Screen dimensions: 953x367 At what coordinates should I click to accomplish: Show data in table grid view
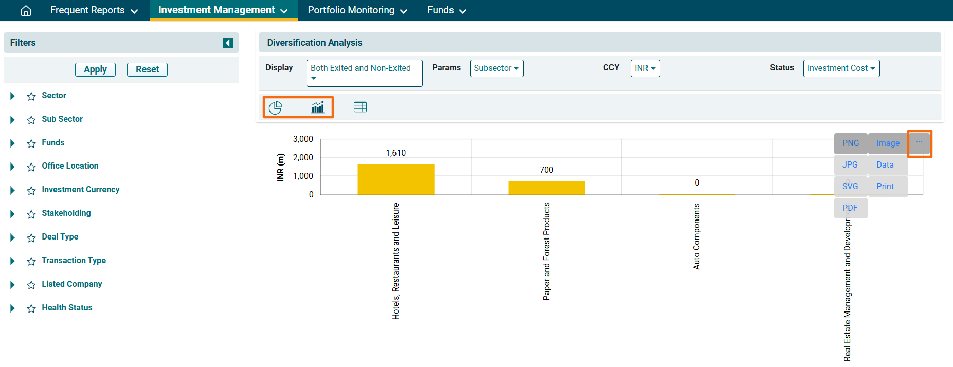click(360, 107)
